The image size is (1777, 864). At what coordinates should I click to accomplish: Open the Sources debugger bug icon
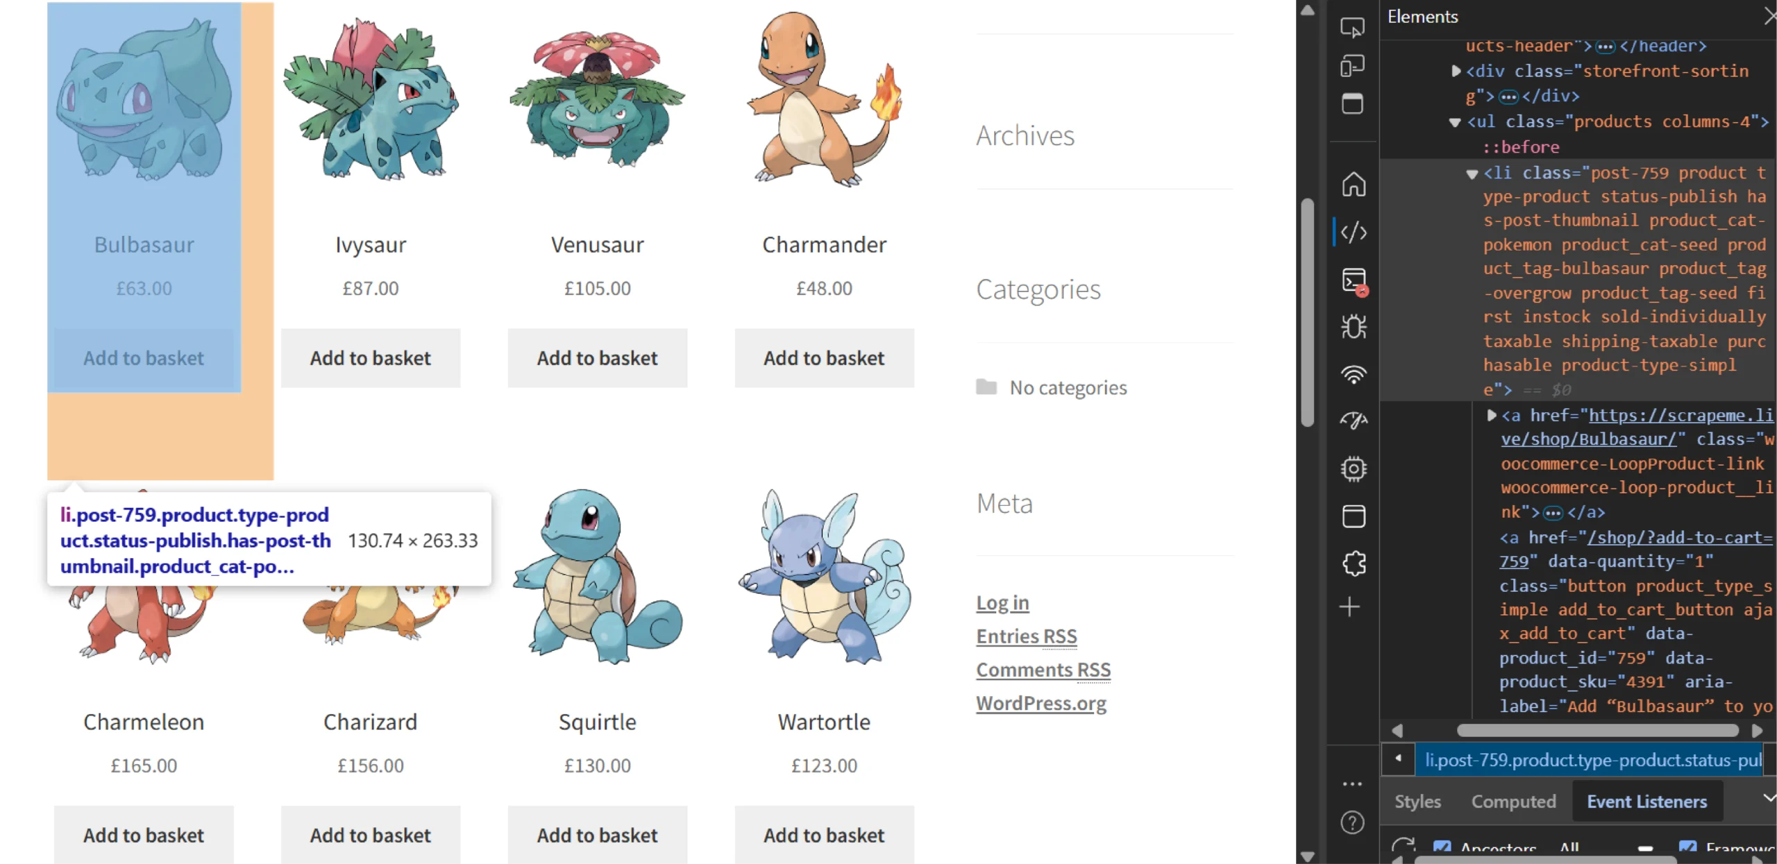[1354, 326]
